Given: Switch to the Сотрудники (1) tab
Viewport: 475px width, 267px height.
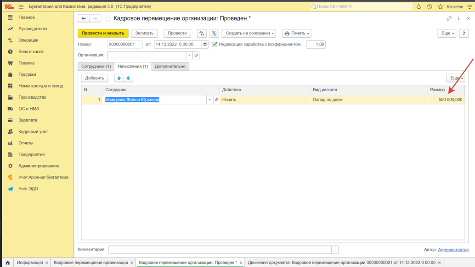Looking at the screenshot, I should (96, 67).
